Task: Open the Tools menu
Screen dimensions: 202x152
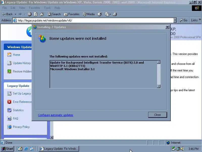Action: 47,8
